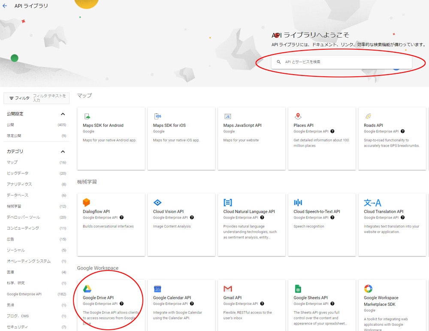429x331 pixels.
Task: Click the Cloud Natural Language API icon
Action: coord(228,202)
